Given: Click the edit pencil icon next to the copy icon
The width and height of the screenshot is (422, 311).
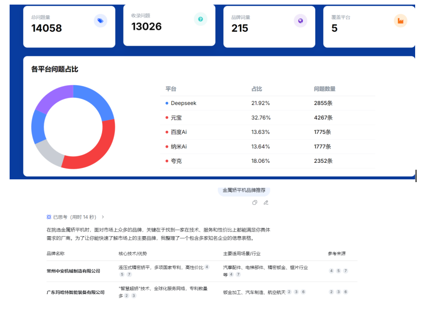Looking at the screenshot, I should [265, 202].
